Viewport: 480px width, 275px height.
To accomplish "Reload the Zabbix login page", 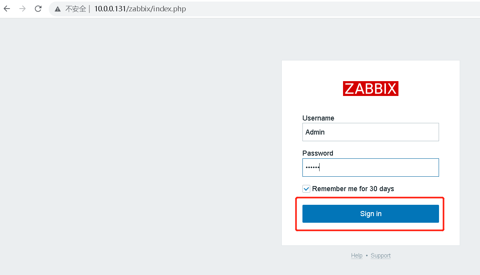I will tap(38, 9).
